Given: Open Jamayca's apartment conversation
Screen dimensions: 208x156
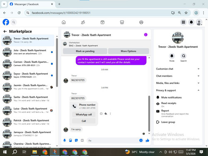Looking at the screenshot, I should pyautogui.click(x=28, y=134).
